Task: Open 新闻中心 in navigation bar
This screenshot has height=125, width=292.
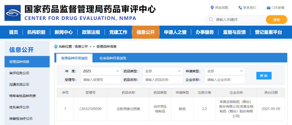Action: pyautogui.click(x=64, y=32)
